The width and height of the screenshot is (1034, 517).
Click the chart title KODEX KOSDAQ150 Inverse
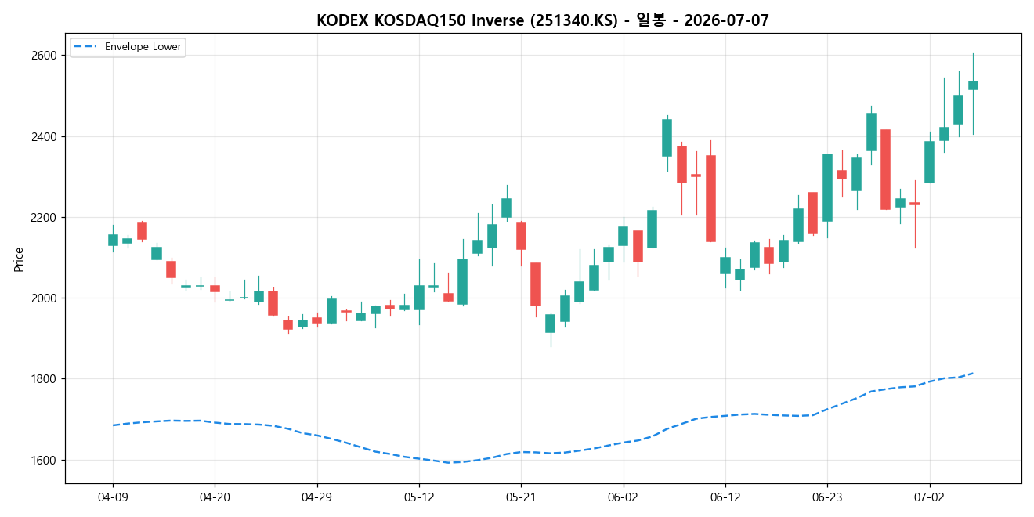click(543, 20)
